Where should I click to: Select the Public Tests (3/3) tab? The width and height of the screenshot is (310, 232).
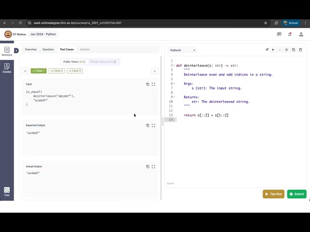(x=74, y=62)
